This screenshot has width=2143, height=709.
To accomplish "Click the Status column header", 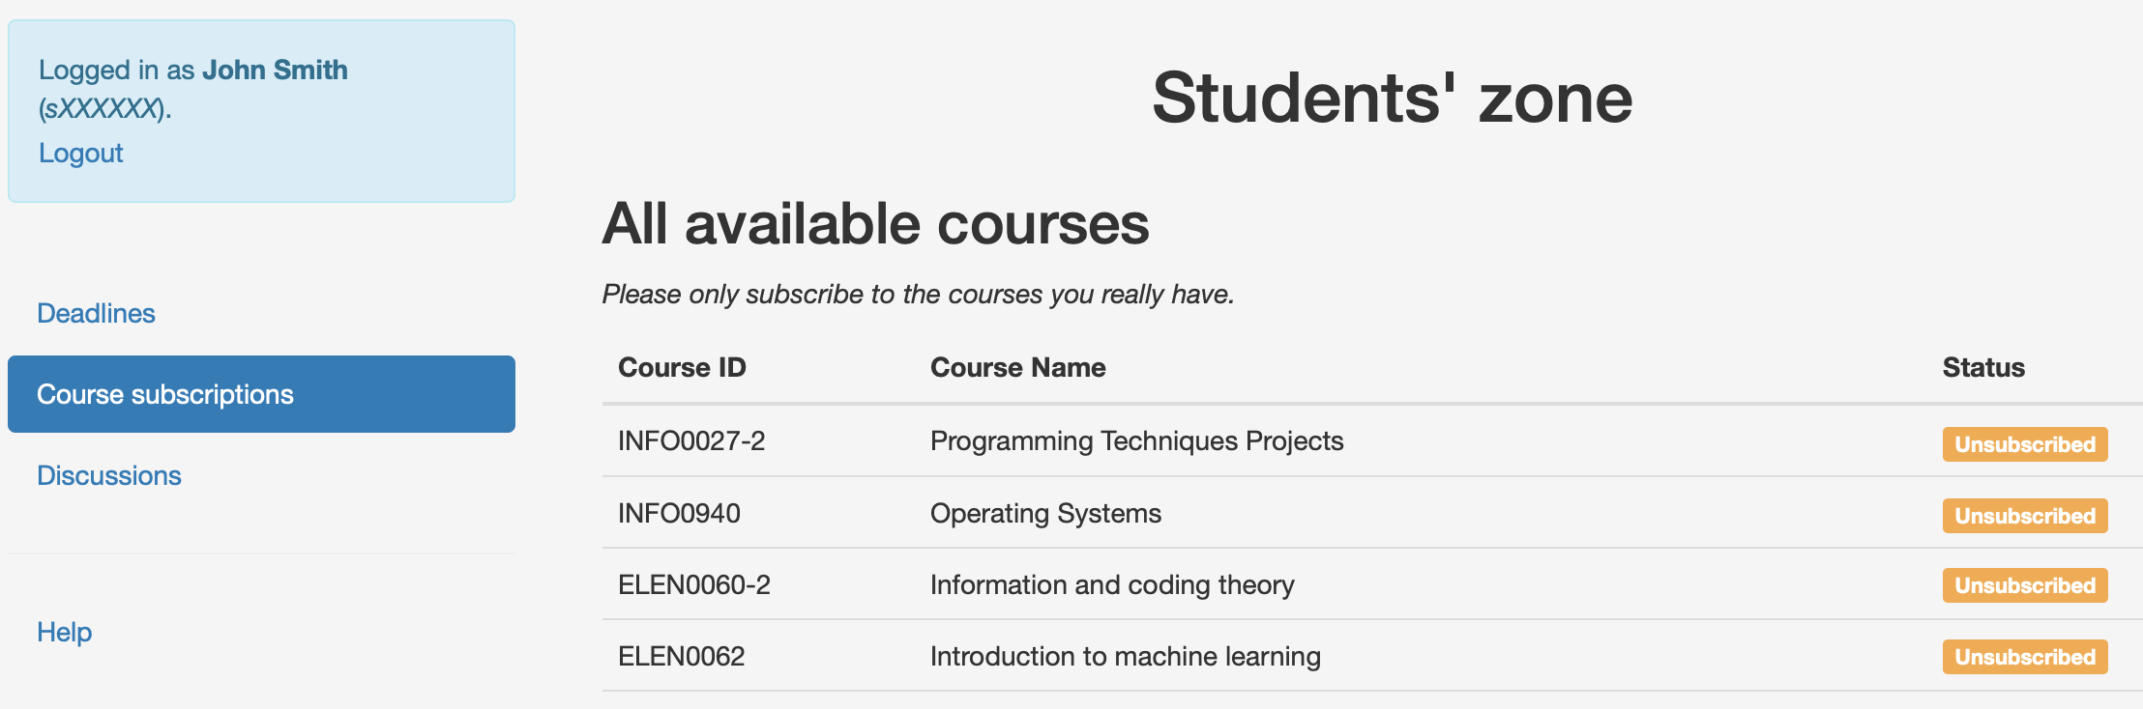I will 1982,367.
